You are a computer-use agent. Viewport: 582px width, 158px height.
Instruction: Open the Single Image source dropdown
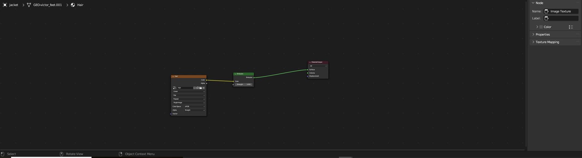189,103
